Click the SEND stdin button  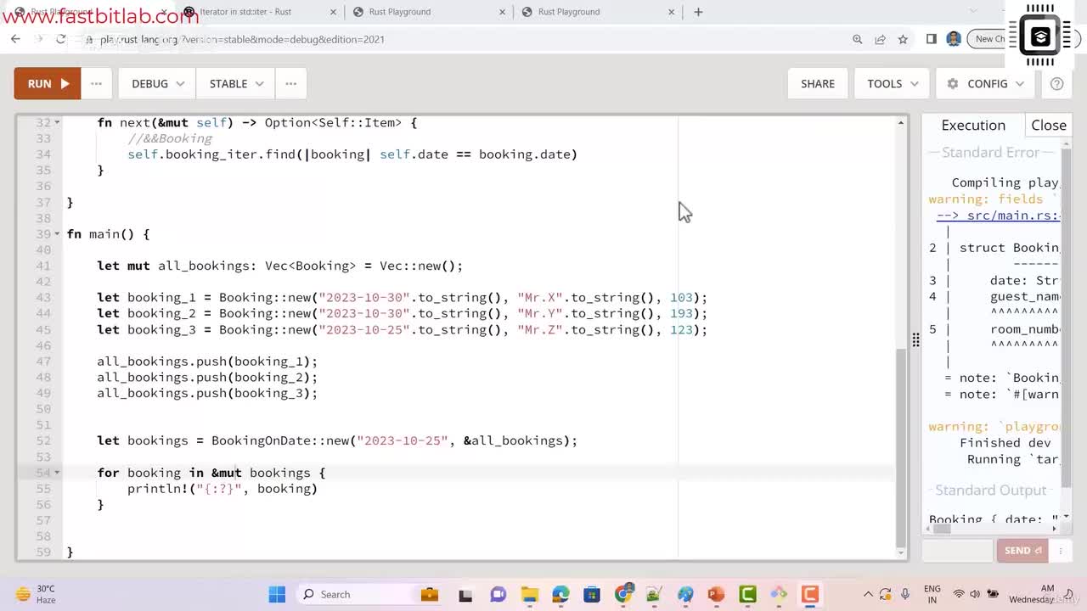coord(1022,551)
